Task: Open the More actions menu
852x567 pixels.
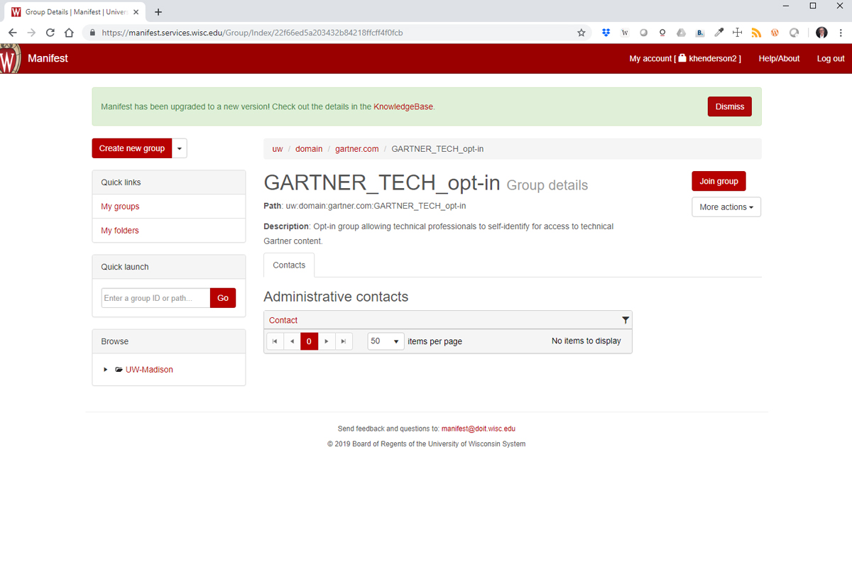Action: 726,207
